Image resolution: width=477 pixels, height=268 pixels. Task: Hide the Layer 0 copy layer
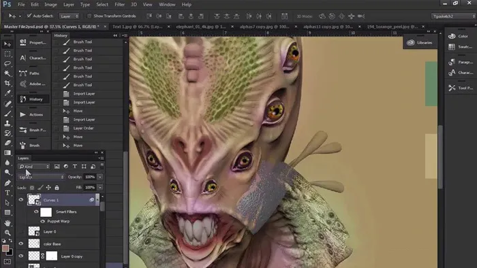pos(20,256)
